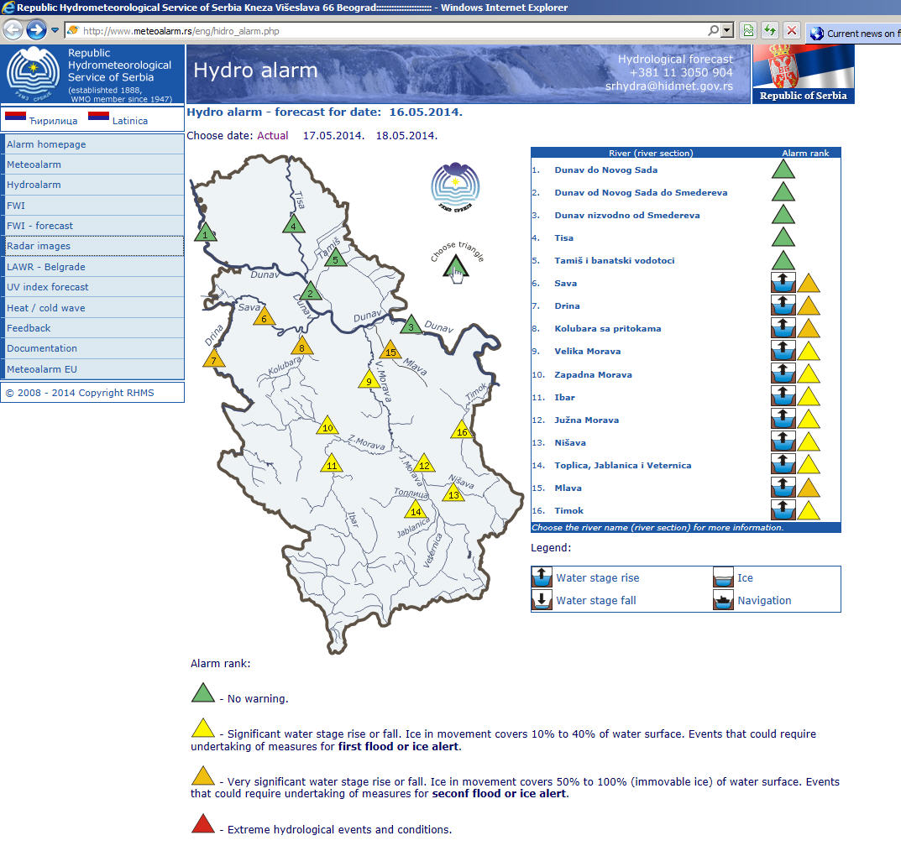This screenshot has width=901, height=851.
Task: Open the address bar dropdown arrow
Action: (x=726, y=31)
